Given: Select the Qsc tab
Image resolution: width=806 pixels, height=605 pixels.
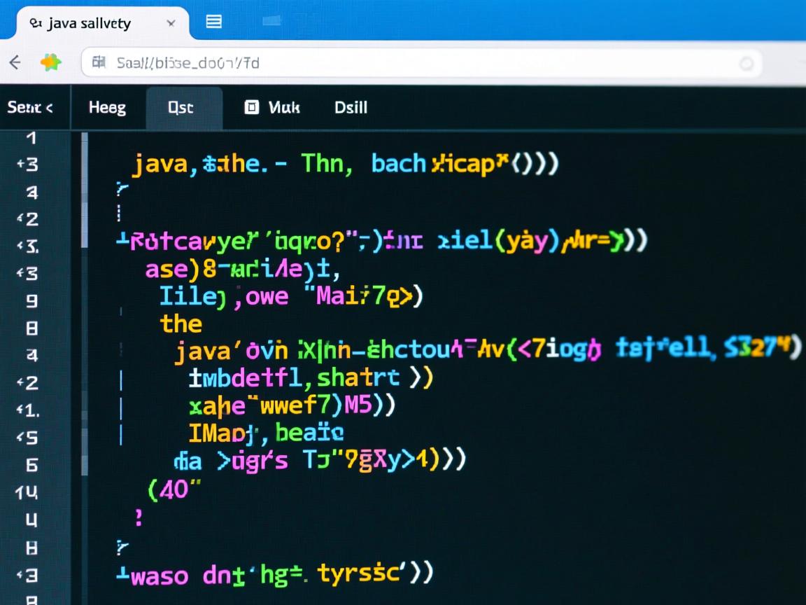Looking at the screenshot, I should pos(181,108).
